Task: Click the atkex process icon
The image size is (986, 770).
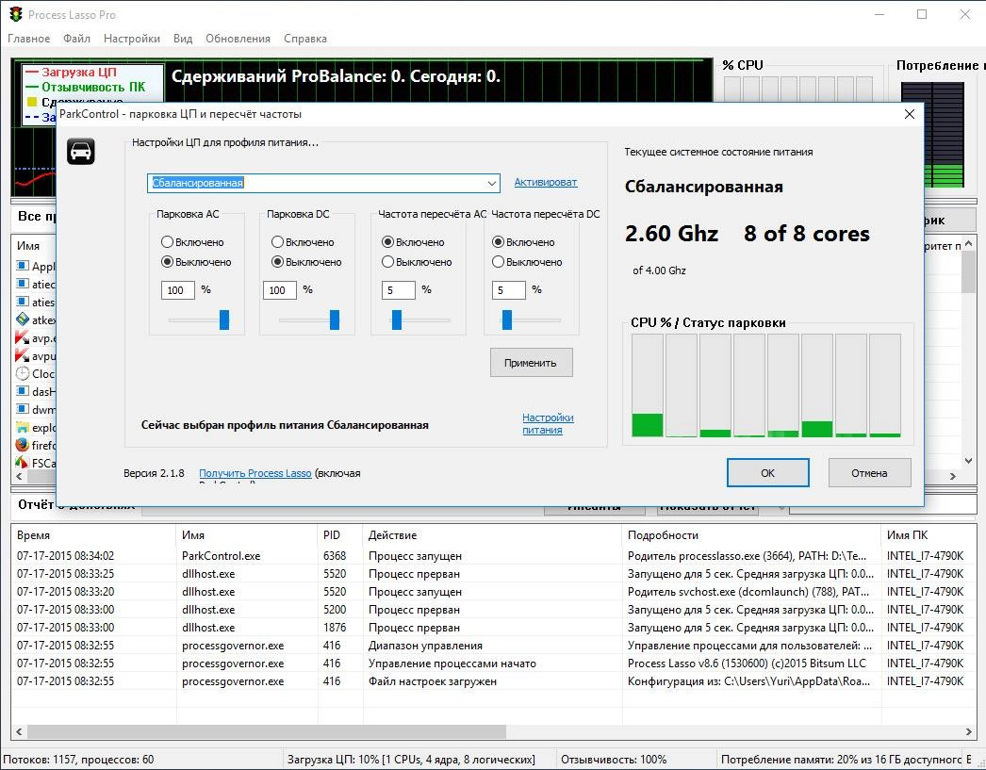Action: [x=22, y=319]
